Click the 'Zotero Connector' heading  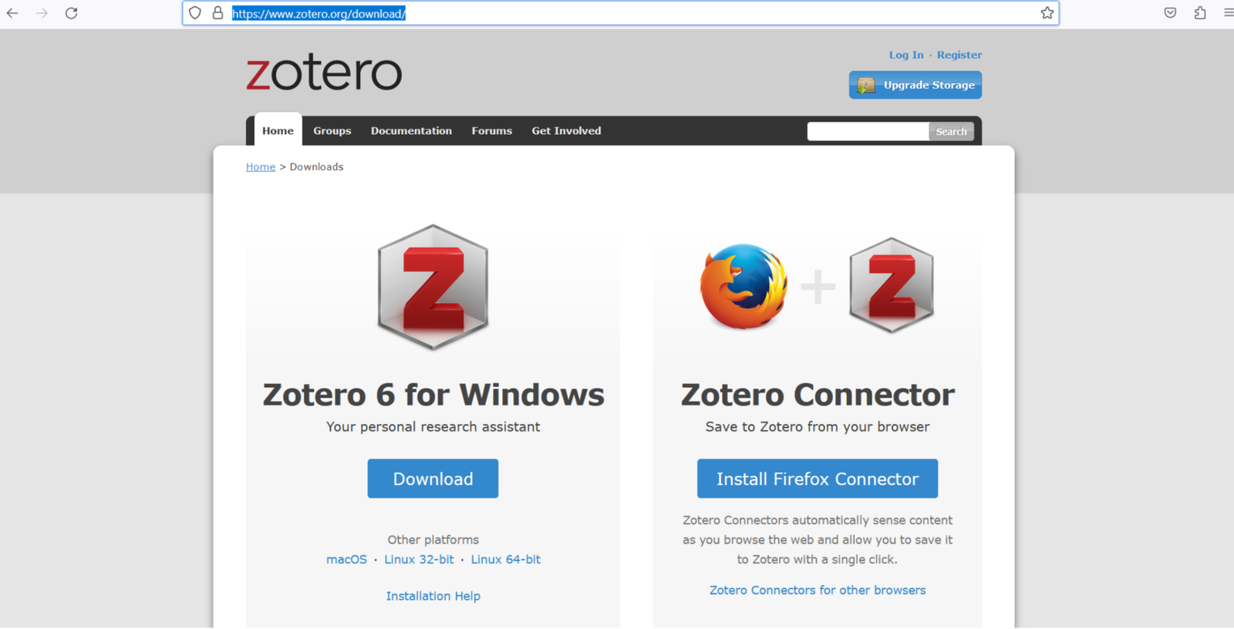coord(818,395)
